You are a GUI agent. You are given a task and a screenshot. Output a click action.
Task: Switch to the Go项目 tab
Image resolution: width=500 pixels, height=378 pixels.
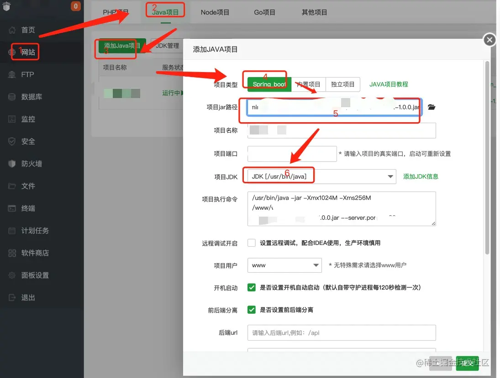264,12
